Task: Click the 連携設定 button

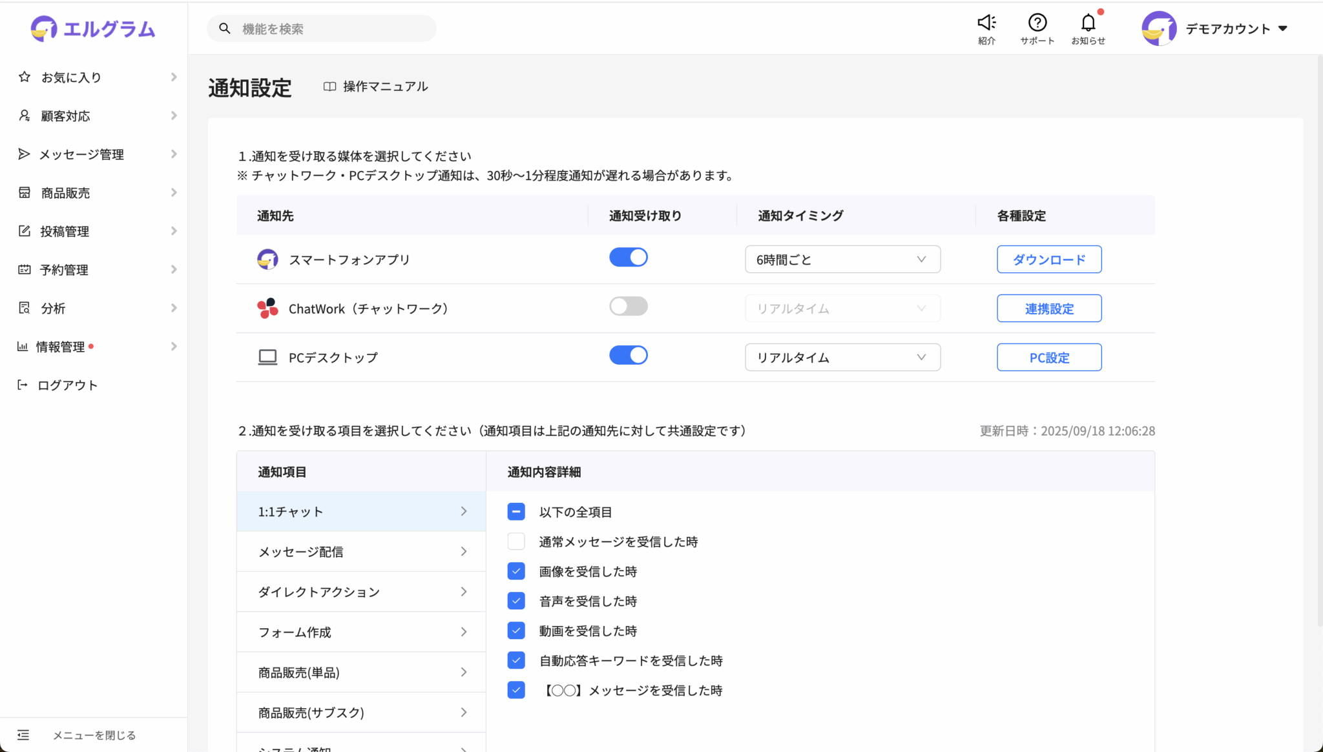Action: tap(1048, 309)
